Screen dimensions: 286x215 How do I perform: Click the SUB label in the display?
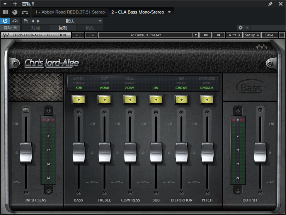(79, 88)
